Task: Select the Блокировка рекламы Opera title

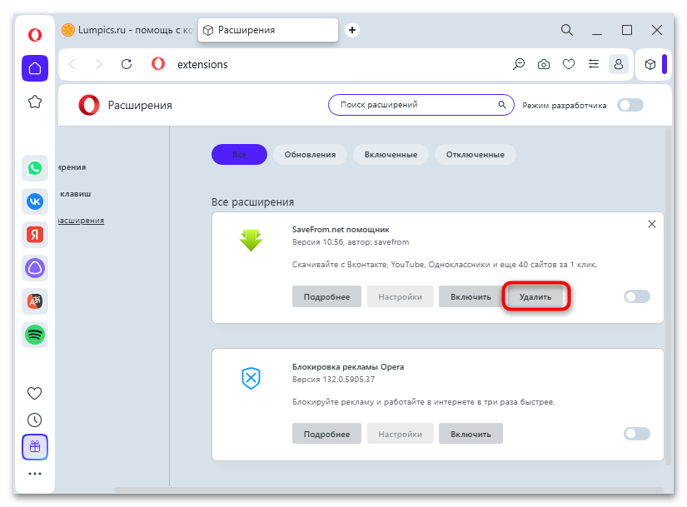Action: [348, 367]
